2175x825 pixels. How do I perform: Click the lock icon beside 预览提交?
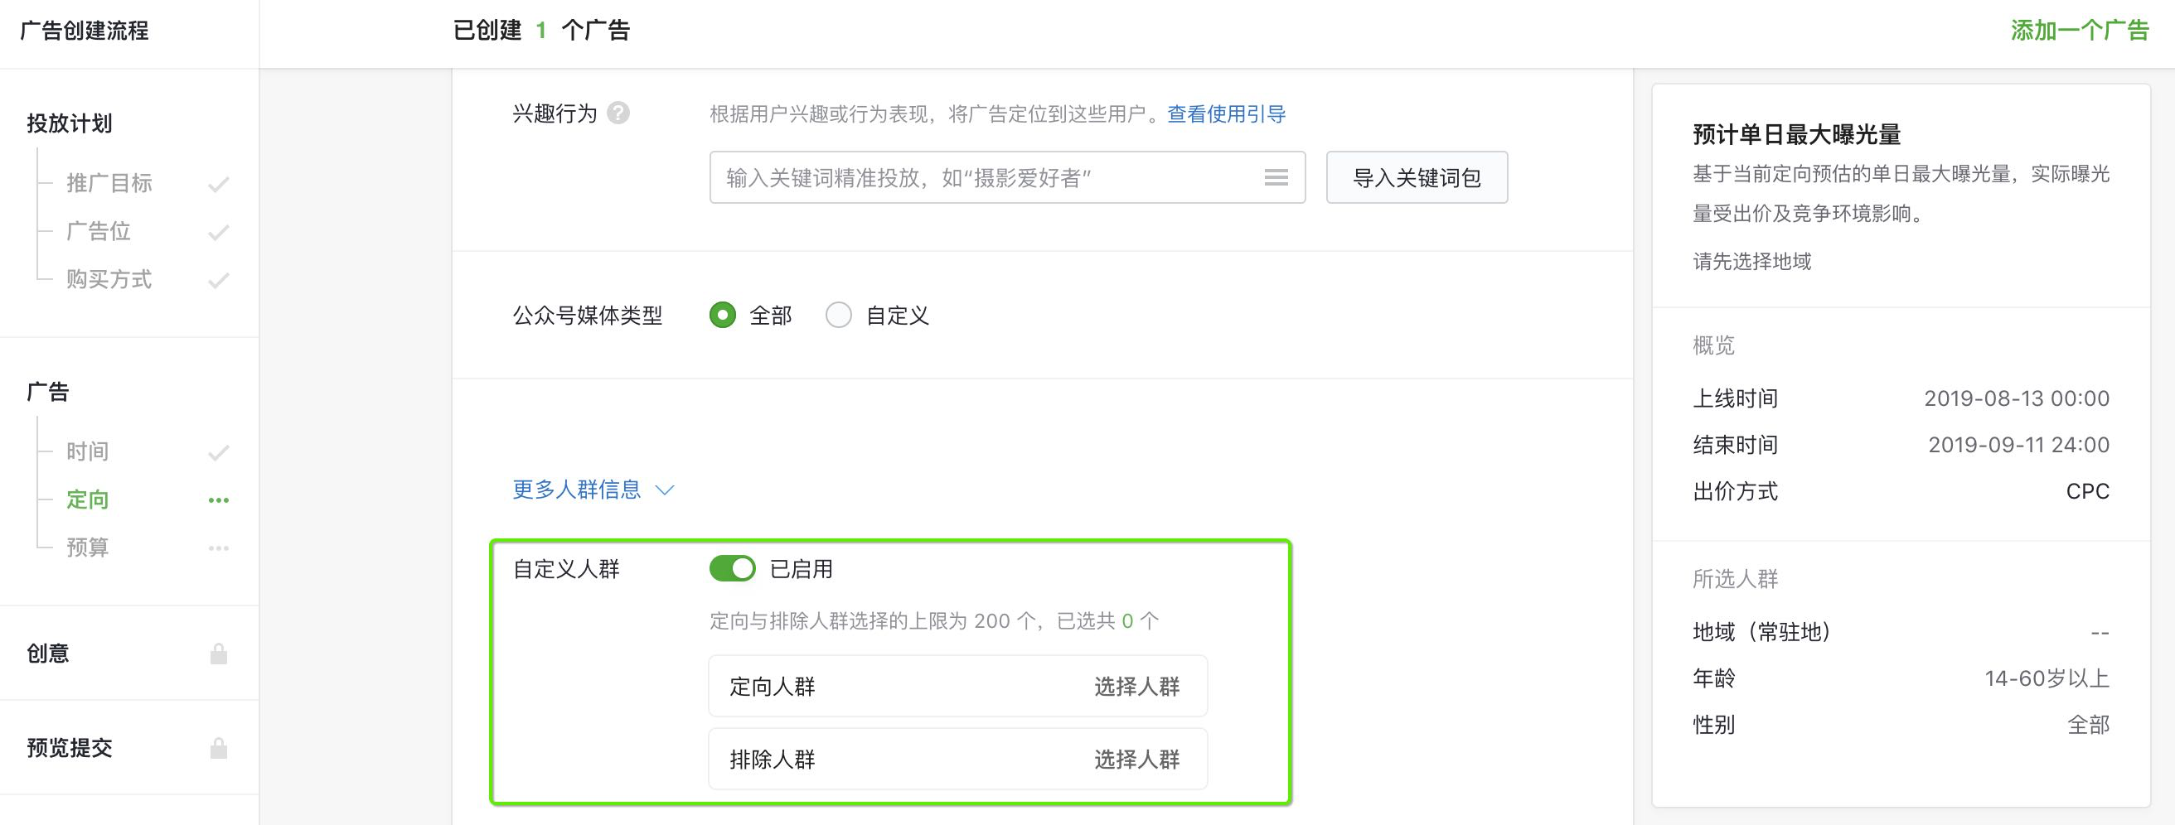[219, 748]
